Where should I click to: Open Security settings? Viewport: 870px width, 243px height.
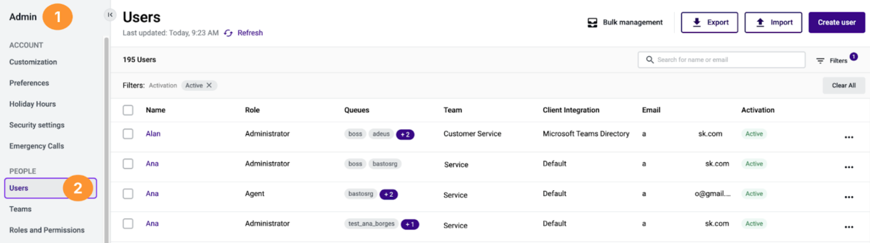point(37,125)
